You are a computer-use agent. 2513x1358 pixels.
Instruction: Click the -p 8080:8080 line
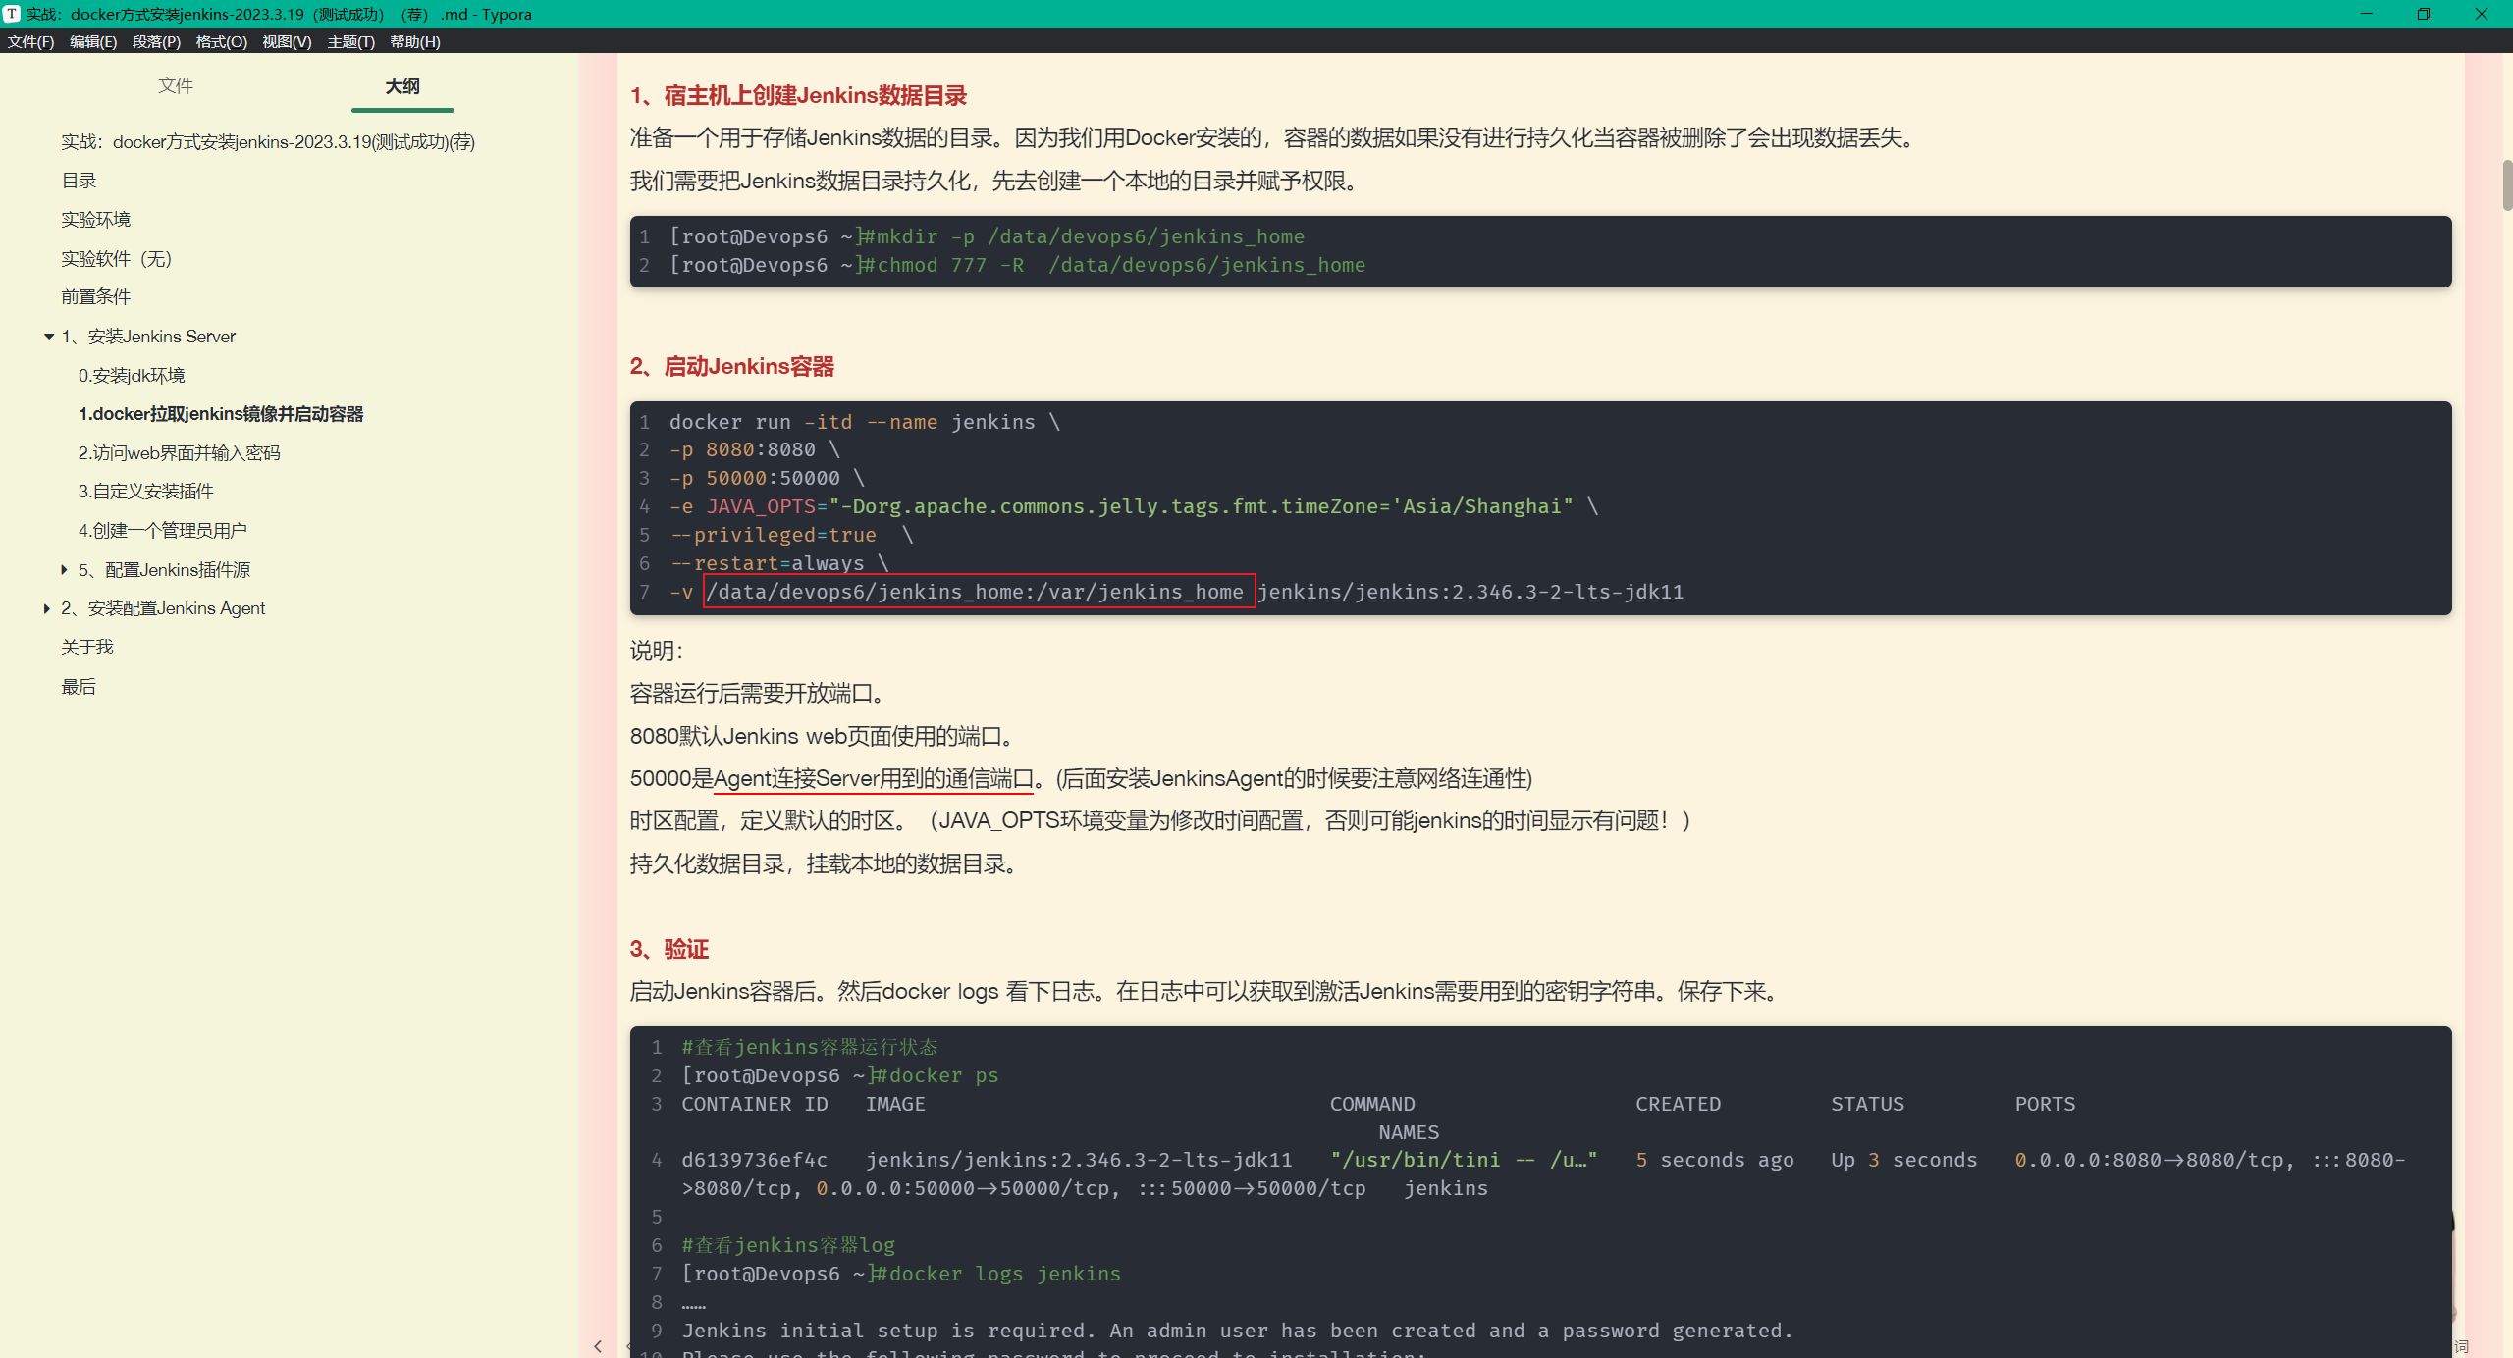coord(754,449)
